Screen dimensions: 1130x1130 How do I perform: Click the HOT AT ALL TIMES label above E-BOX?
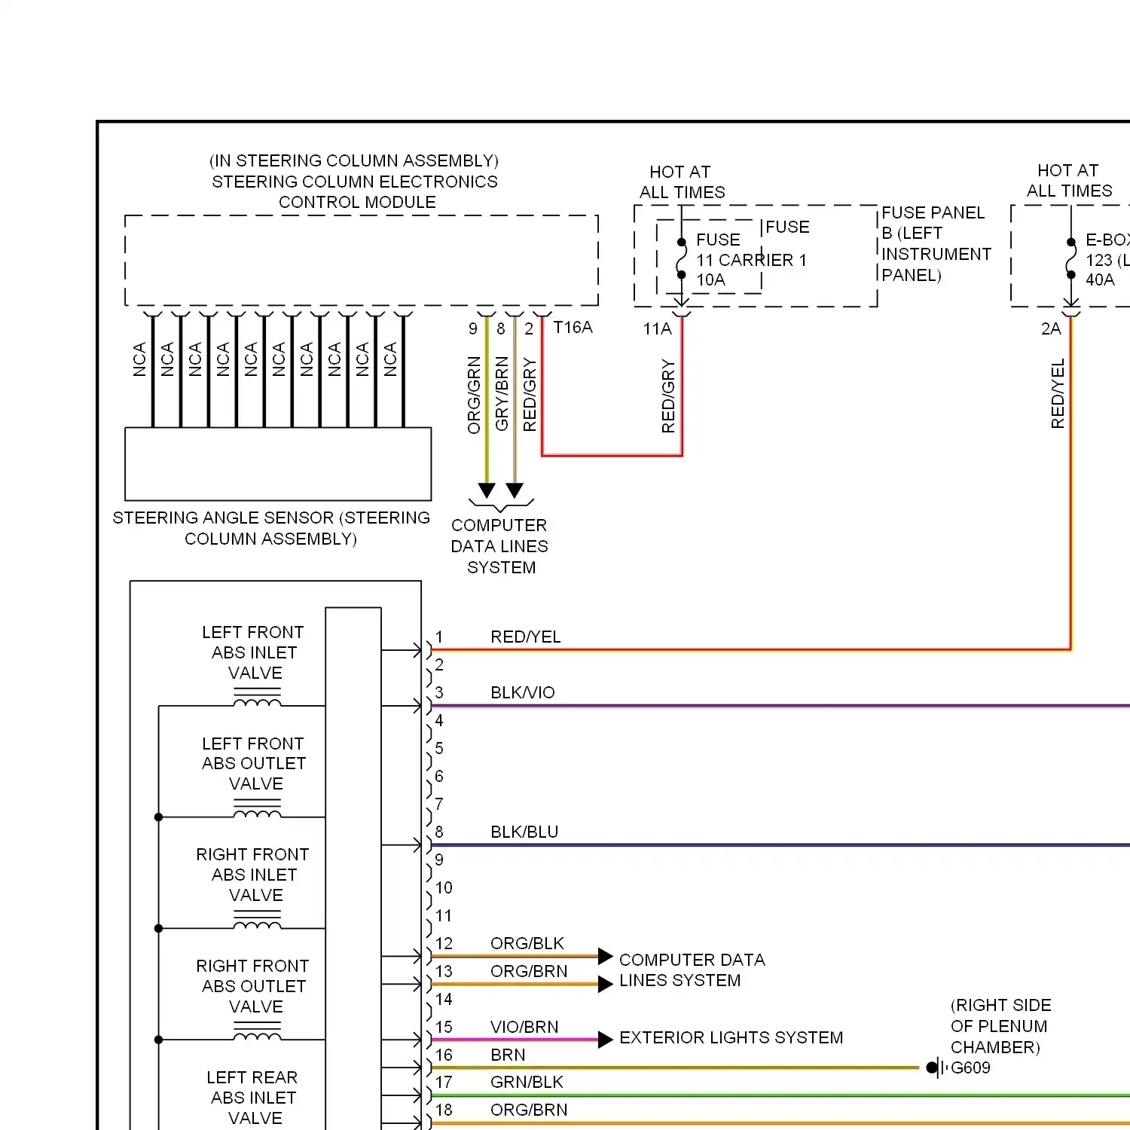pos(1069,181)
